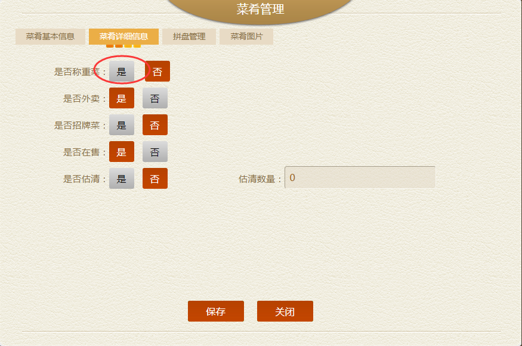Click the 估清数量 label text
The image size is (522, 346).
[x=257, y=179]
